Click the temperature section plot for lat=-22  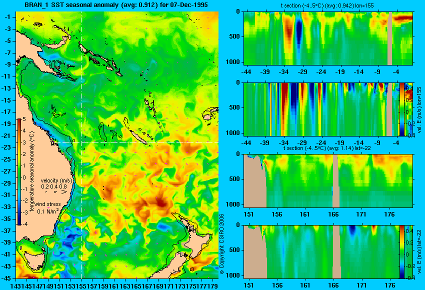(x=328, y=181)
